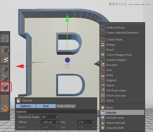Toggle the Snap magnet icon

pos(5,109)
